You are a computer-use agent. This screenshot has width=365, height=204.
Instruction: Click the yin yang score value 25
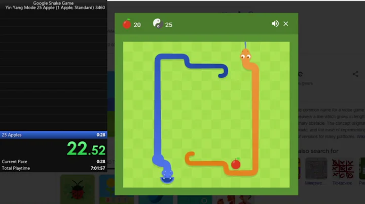(169, 25)
